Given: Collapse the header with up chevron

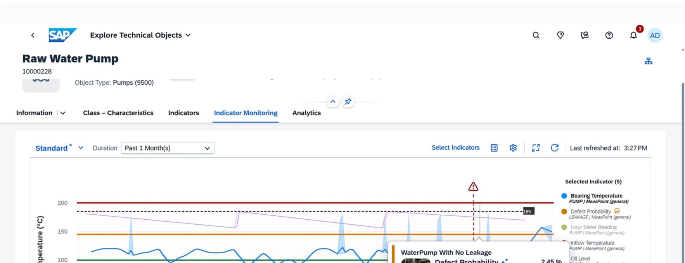Looking at the screenshot, I should coord(333,102).
